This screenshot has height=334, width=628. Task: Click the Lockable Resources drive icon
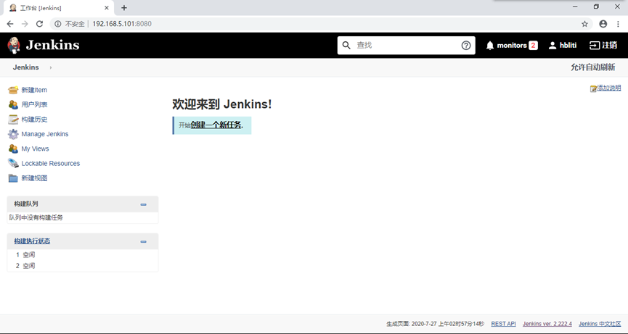click(13, 163)
